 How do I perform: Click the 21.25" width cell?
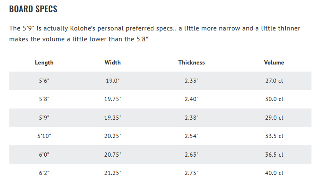(113, 173)
